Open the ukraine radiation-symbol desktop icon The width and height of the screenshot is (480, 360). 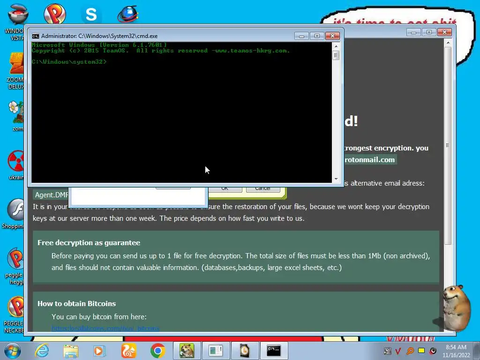[x=16, y=165]
